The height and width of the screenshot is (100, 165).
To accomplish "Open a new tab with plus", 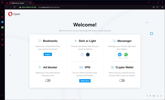I will click(x=34, y=3).
